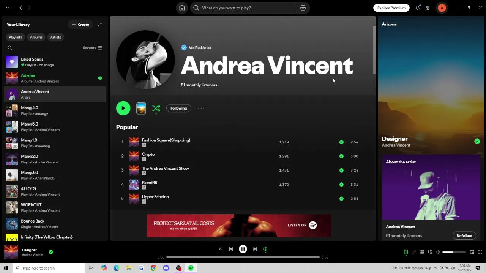Open WORKOUT playlist
Screen dimensions: 486x273
point(55,207)
